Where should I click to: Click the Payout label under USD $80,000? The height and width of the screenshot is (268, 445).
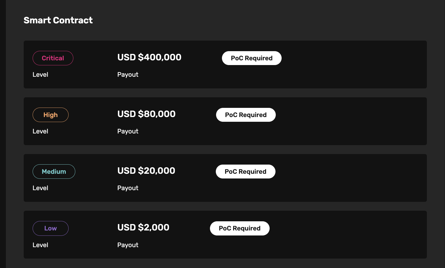[128, 131]
